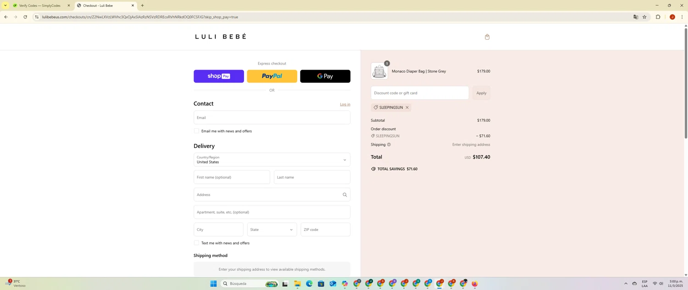
Task: Open the translate page icon
Action: tap(636, 17)
